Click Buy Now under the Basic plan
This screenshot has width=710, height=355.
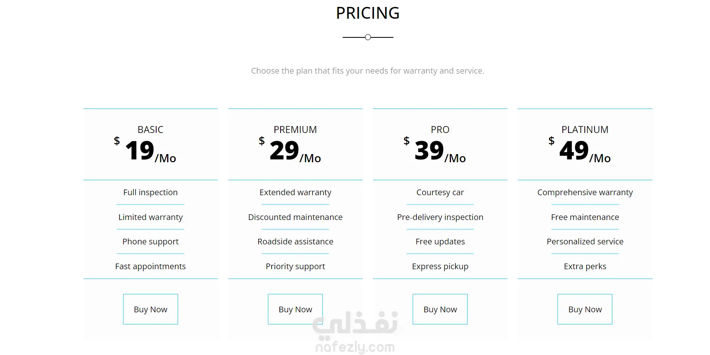[x=150, y=309]
